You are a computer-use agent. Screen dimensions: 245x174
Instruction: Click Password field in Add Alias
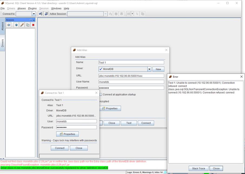pos(131,88)
